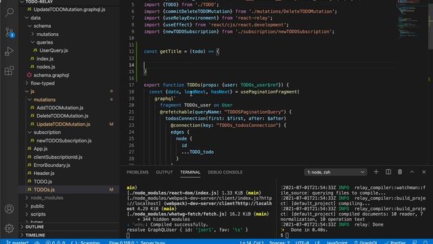This screenshot has height=244, width=433.
Task: Open the Extensions view
Action: tap(9, 70)
